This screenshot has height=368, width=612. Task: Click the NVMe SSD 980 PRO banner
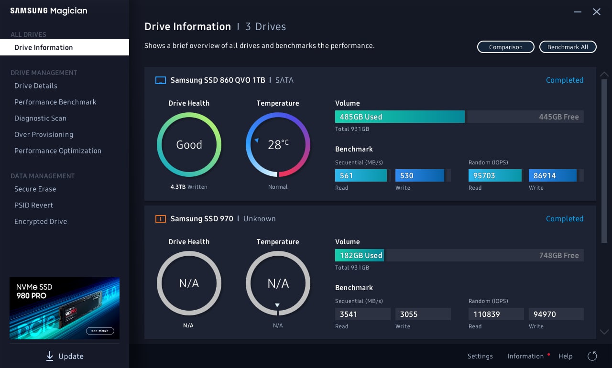65,308
